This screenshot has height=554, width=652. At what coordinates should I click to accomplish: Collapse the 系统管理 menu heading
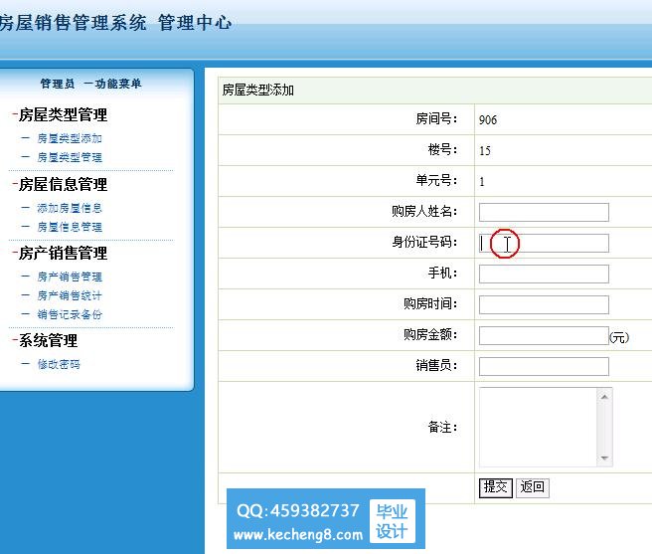pyautogui.click(x=48, y=340)
